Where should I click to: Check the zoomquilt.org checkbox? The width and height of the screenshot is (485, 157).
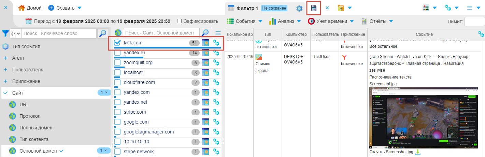coord(117,63)
